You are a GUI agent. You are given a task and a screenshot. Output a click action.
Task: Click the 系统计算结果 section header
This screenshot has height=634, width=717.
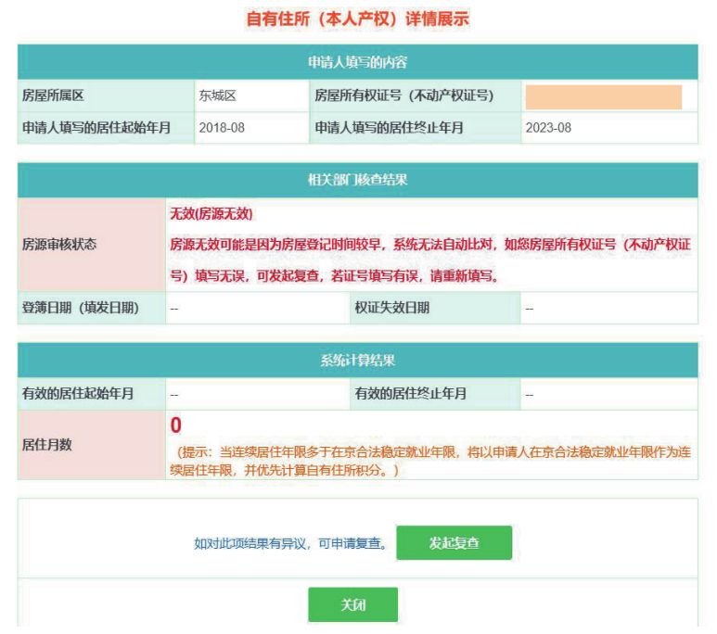357,361
